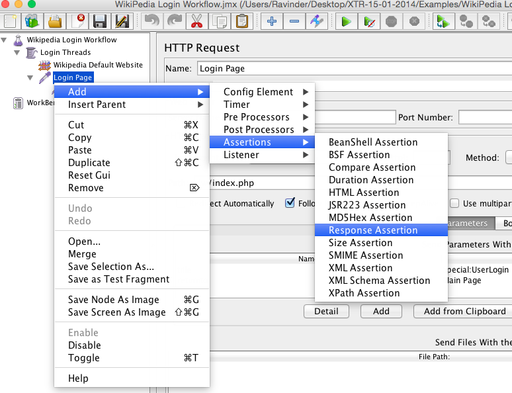Screen dimensions: 512x393
Task: Open the Templates toolbar icon
Action: tap(32, 21)
